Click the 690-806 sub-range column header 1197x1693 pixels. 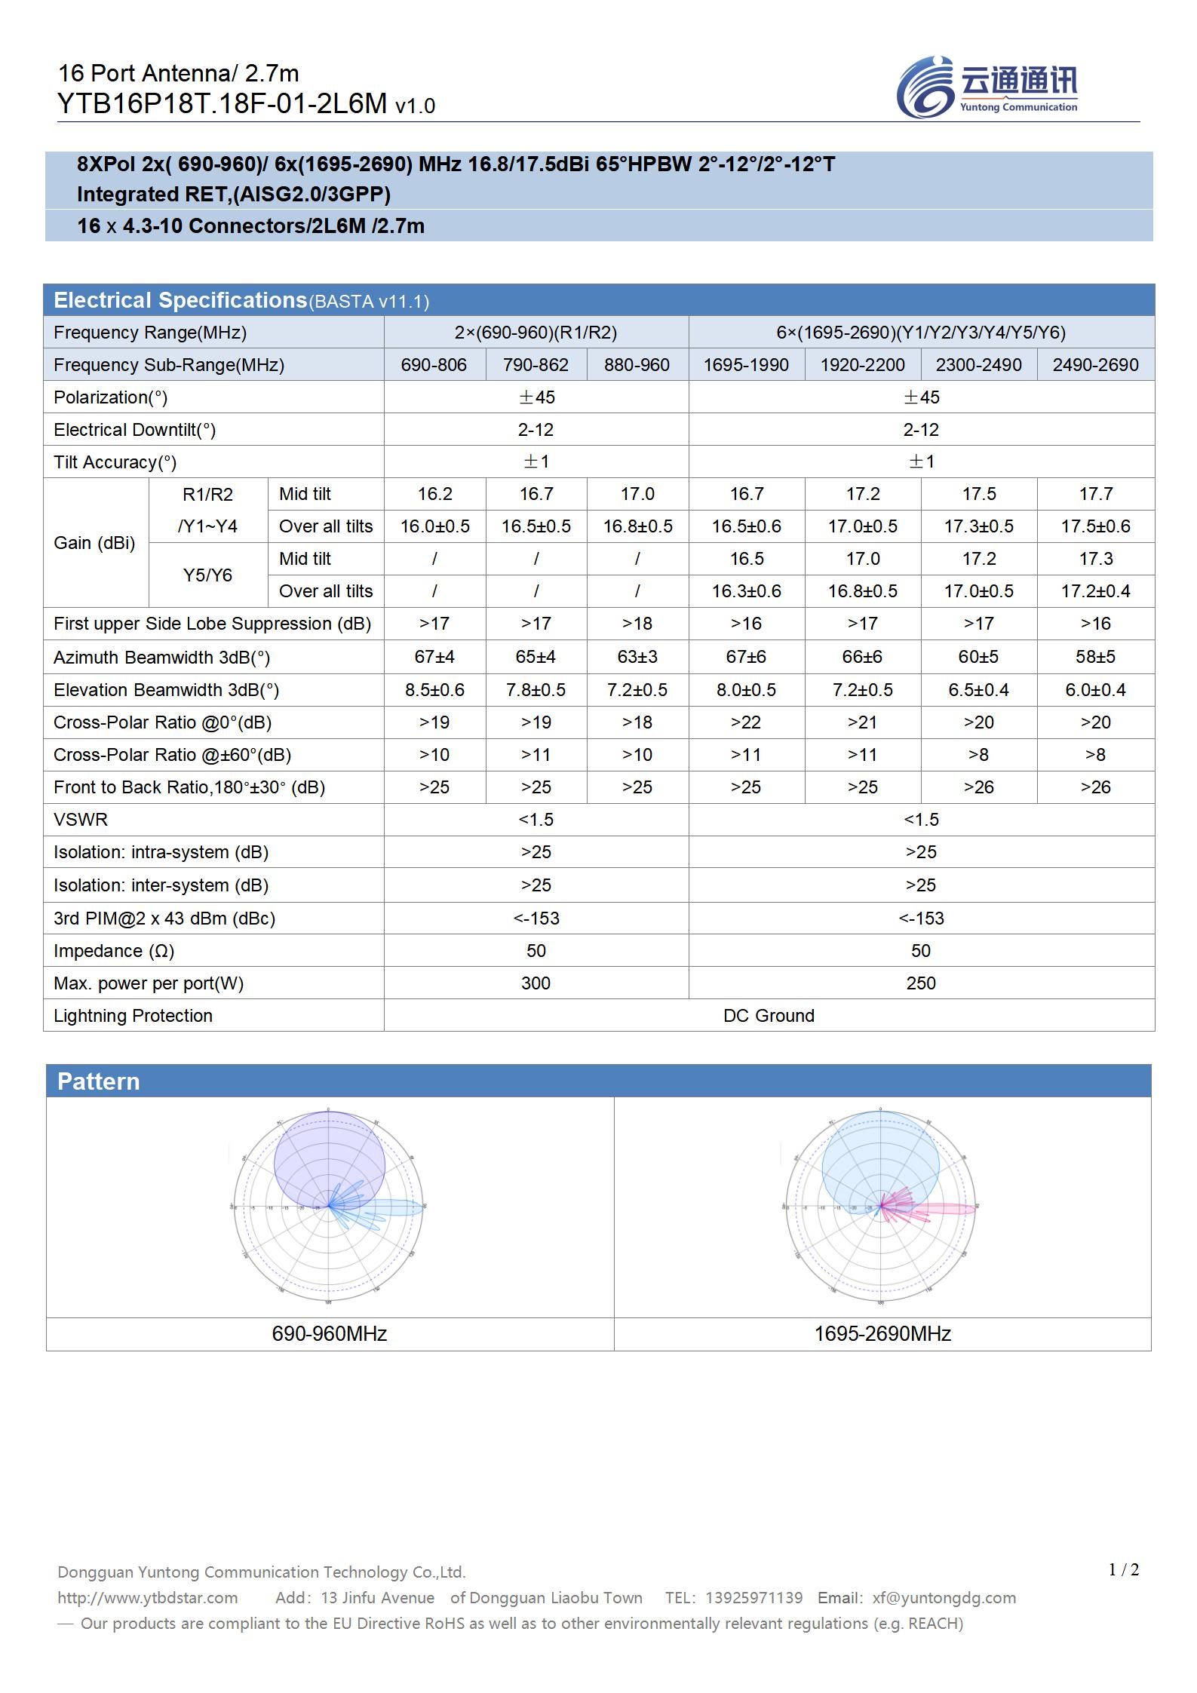[434, 365]
